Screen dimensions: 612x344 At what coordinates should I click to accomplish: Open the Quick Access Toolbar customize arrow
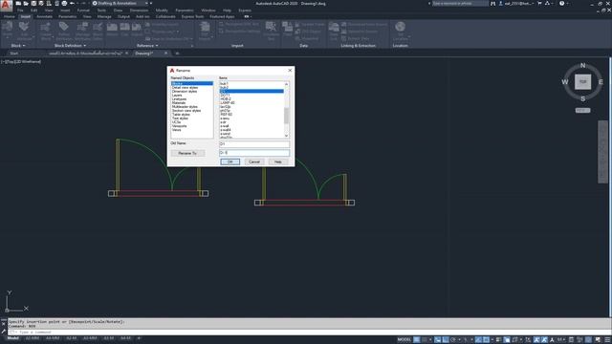pos(151,3)
